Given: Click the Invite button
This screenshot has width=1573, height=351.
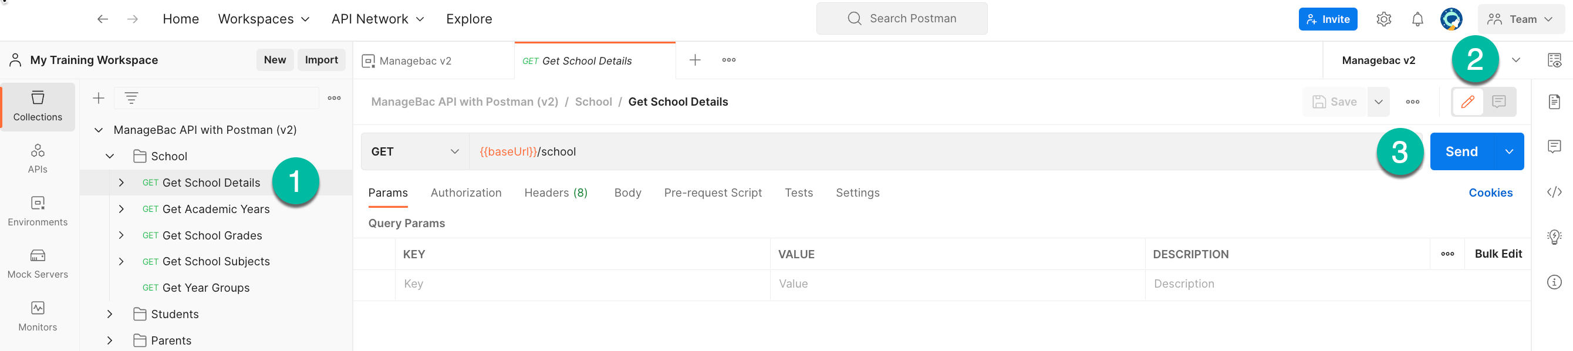Looking at the screenshot, I should point(1328,19).
